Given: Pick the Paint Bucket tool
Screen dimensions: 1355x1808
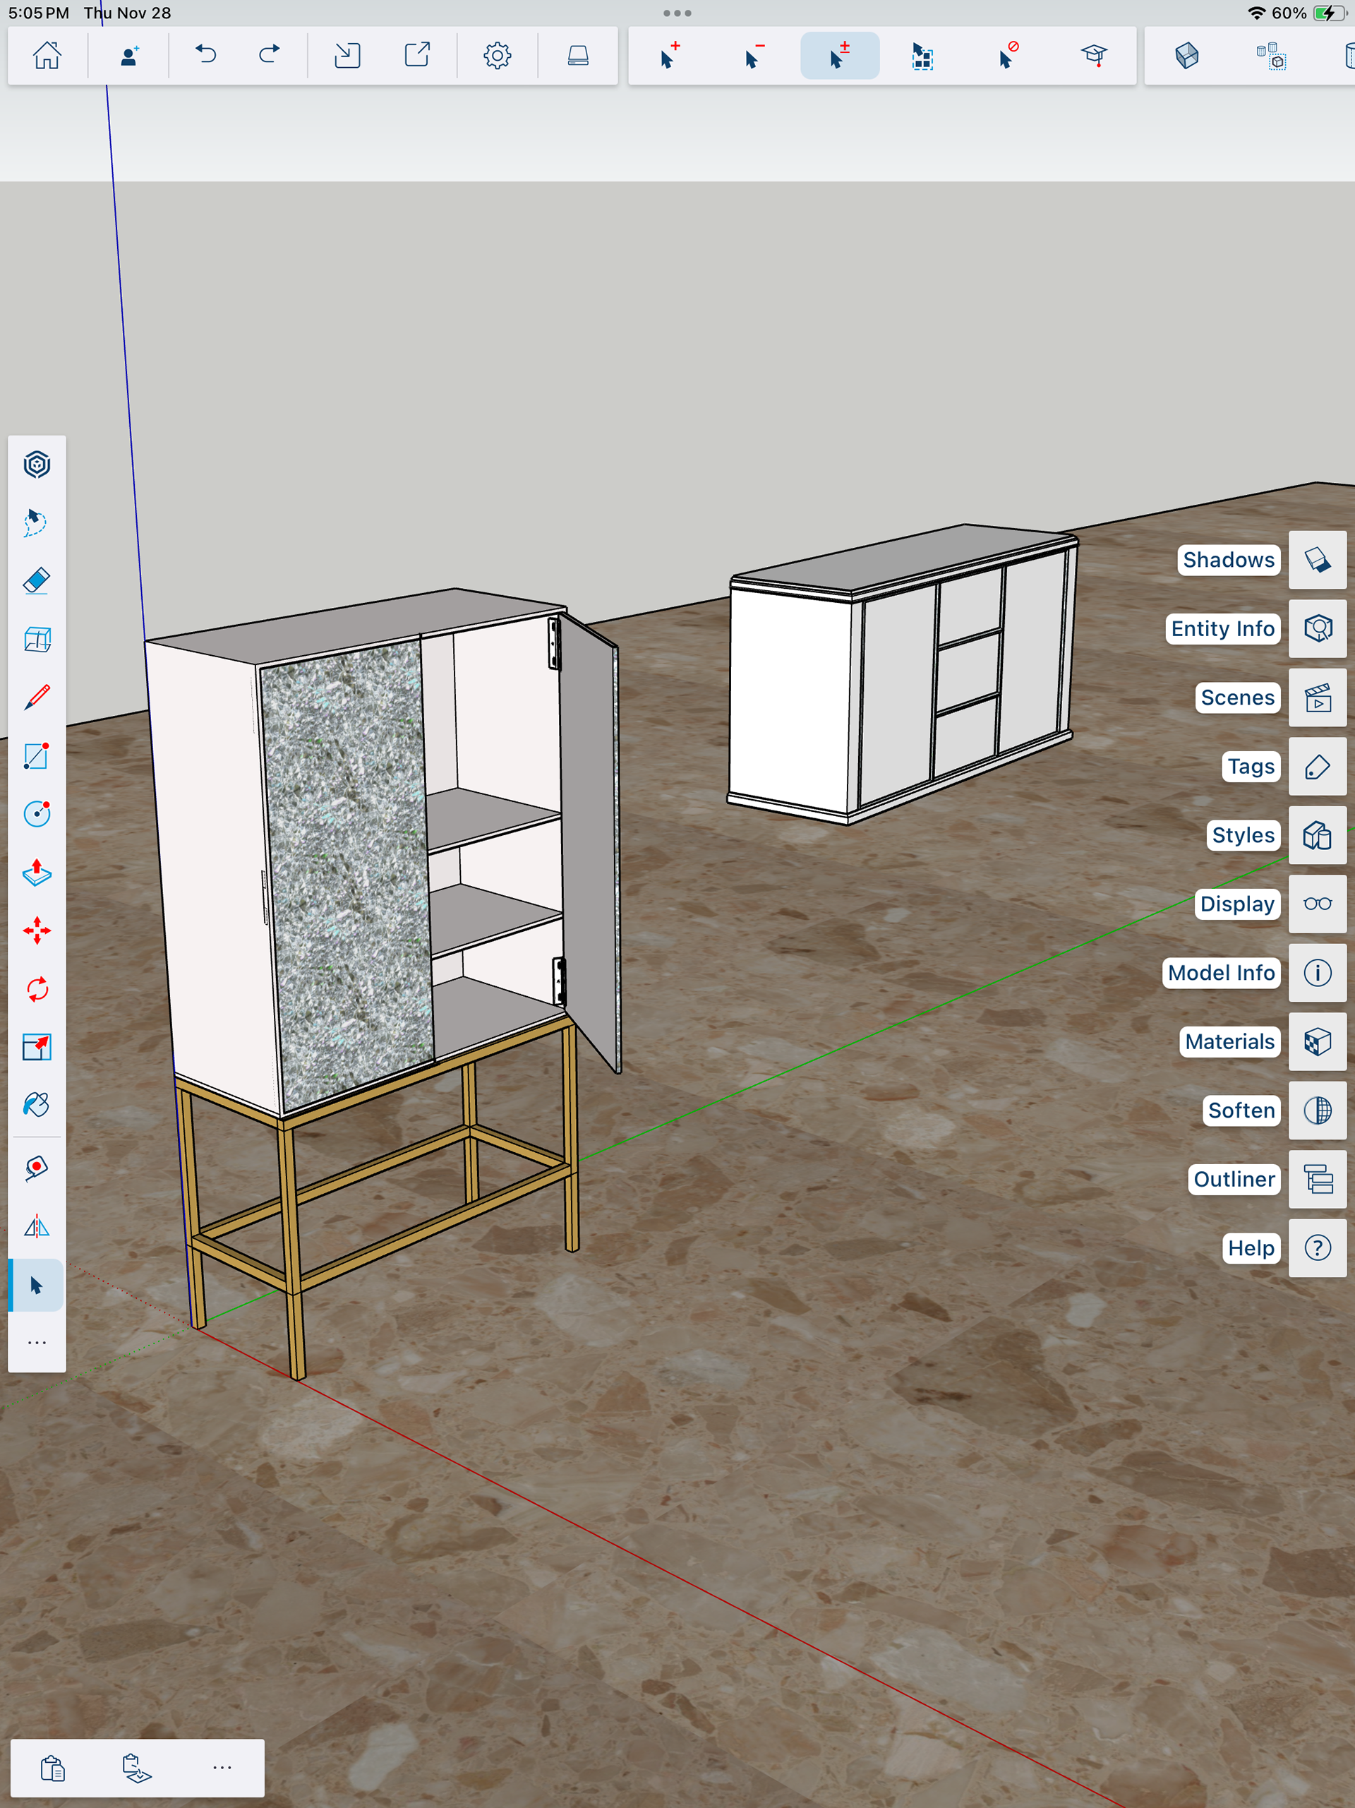Looking at the screenshot, I should tap(37, 1105).
